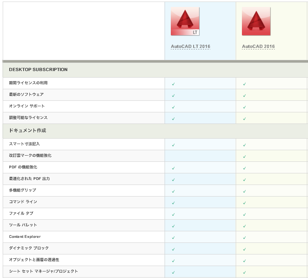Viewport: 308px width, 278px height.
Task: Click AutoCAD 2016 checkmark for シート セット マネージャ
Action: tap(244, 273)
